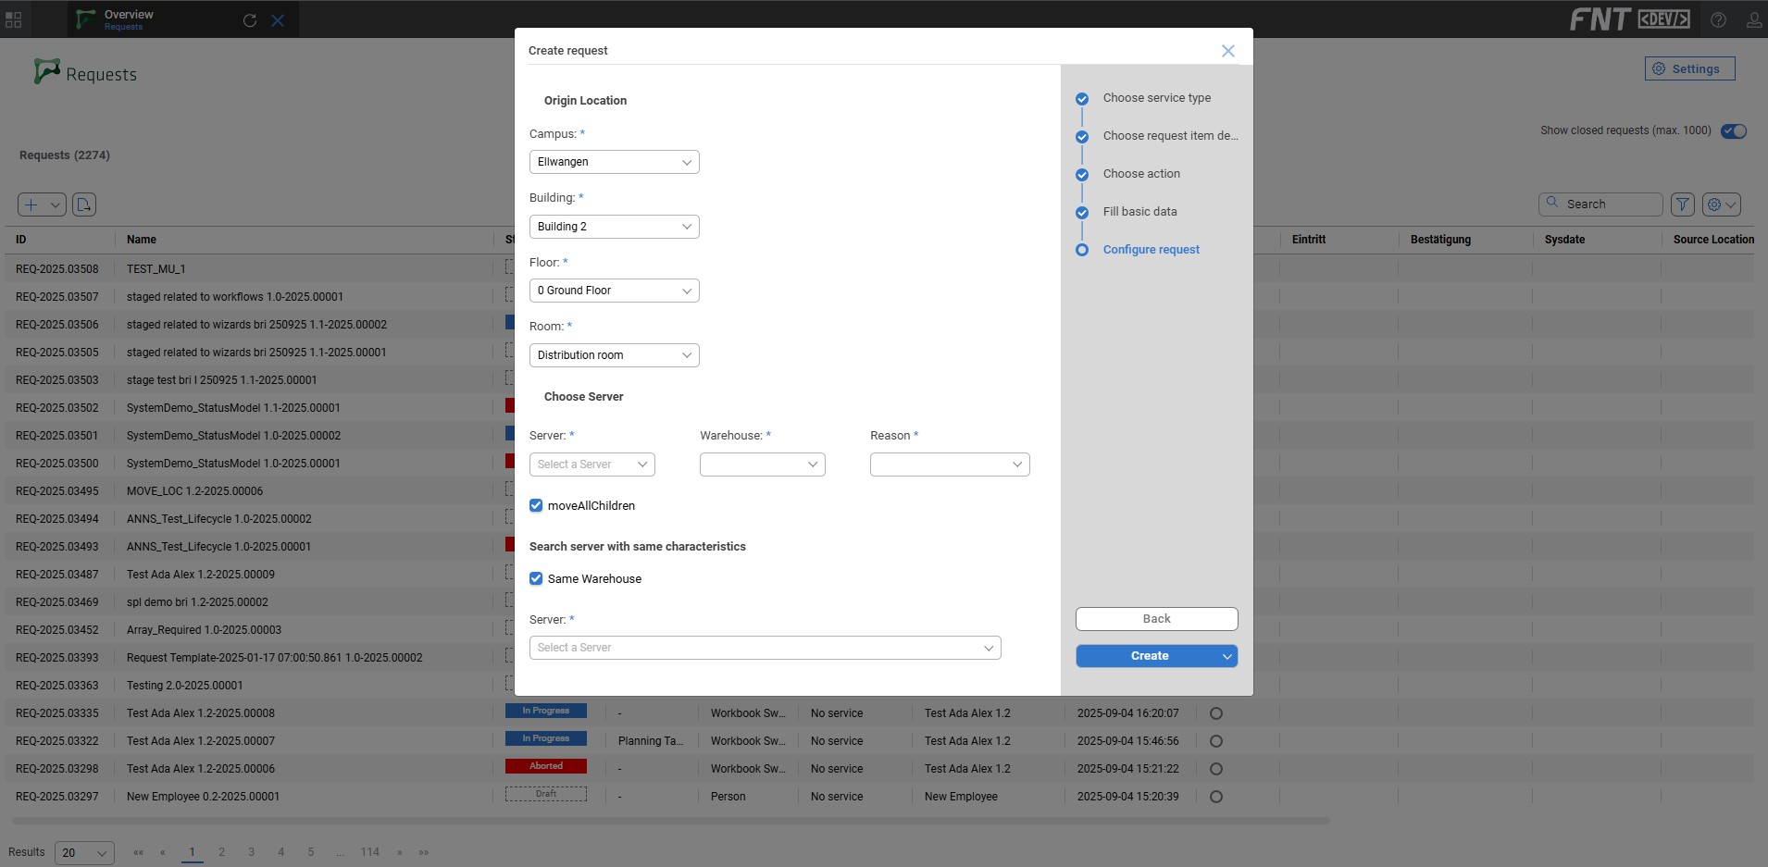
Task: Open the Campus dropdown showing Ellwangen
Action: (x=614, y=162)
